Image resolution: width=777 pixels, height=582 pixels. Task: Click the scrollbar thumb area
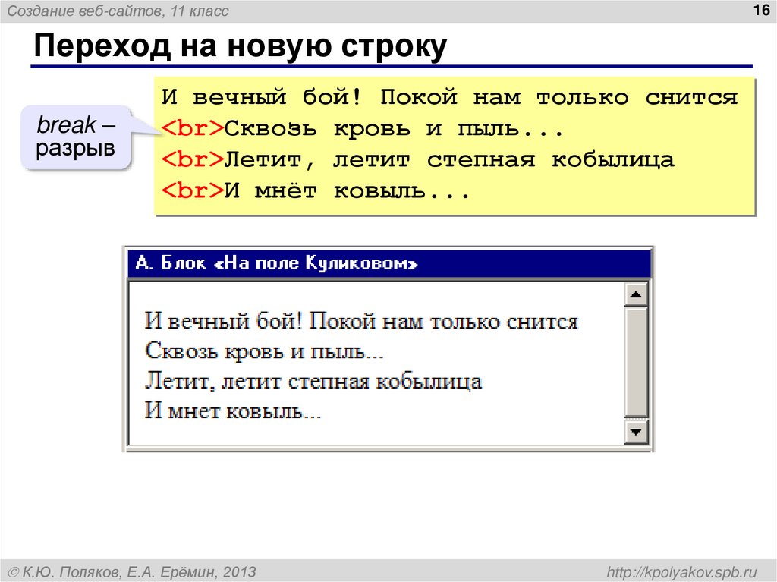636,363
